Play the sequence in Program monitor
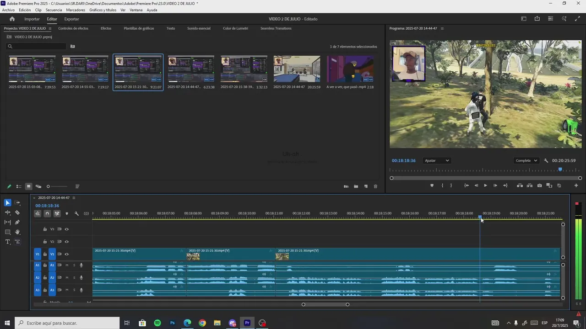Viewport: 586px width, 329px height. [486, 186]
